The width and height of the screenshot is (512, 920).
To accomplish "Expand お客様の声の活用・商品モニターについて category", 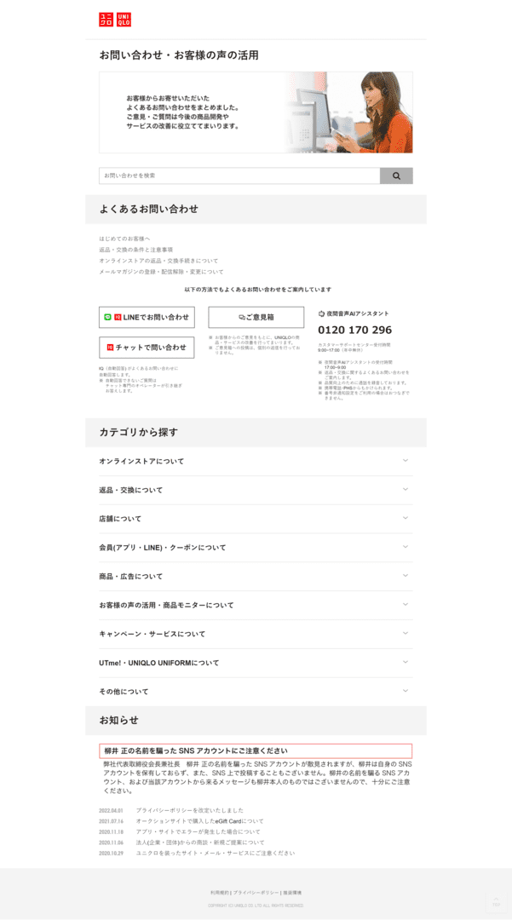I will [256, 605].
